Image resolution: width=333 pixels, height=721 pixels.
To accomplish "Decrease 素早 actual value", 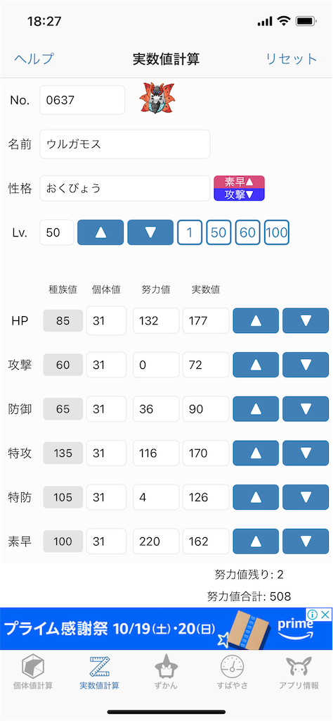I will [x=306, y=541].
